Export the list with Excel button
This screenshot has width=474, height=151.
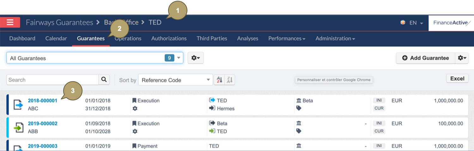[457, 78]
